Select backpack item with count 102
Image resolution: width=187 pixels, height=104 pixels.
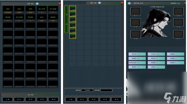(53, 18)
